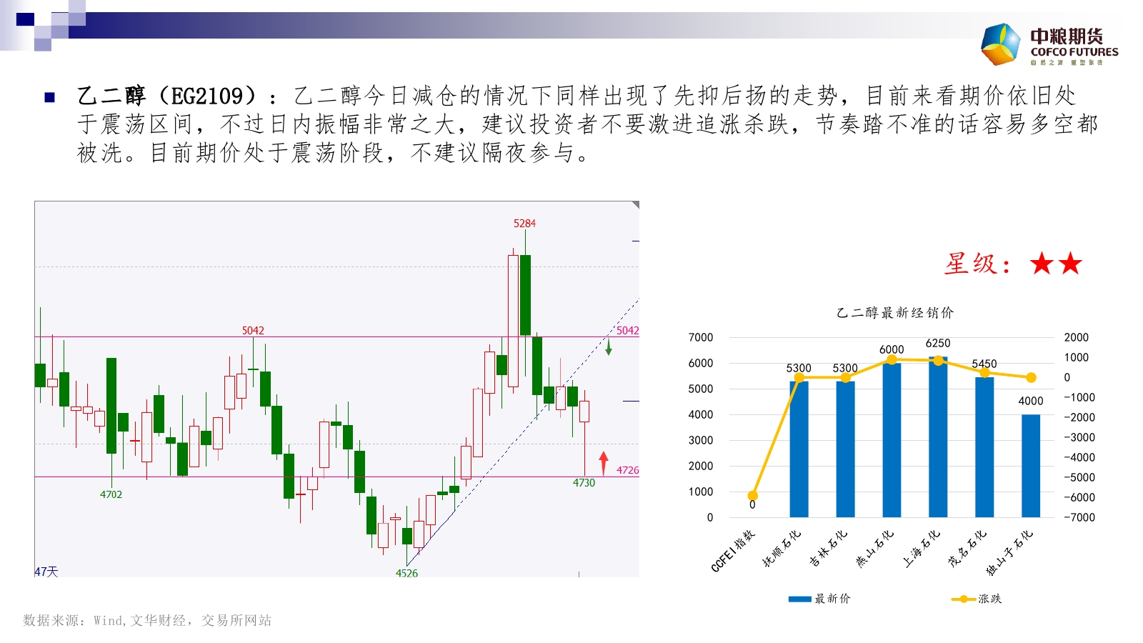Image resolution: width=1143 pixels, height=643 pixels.
Task: Select the 最新价 blue legend swatch
Action: click(799, 599)
